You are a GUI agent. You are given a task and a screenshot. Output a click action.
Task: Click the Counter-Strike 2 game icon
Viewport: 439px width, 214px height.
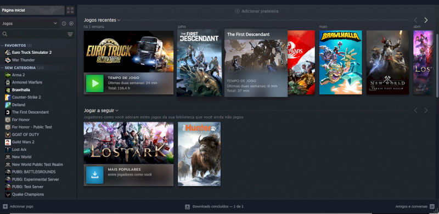pos(8,97)
